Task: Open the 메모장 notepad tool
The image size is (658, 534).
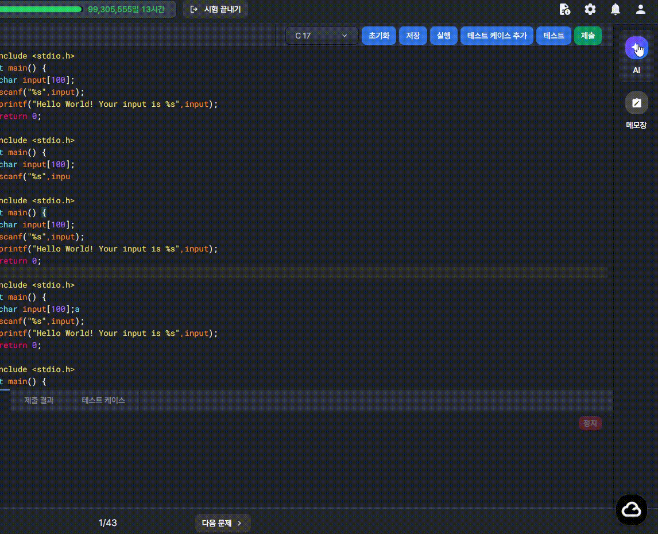Action: 636,103
